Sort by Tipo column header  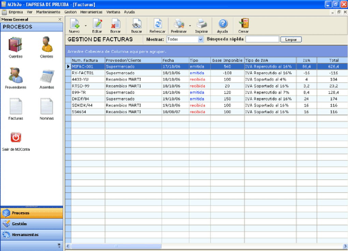point(200,60)
